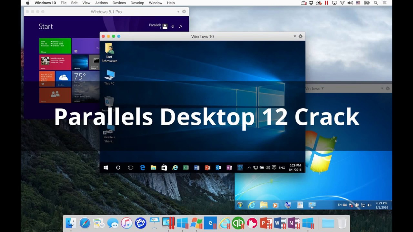413x232 pixels.
Task: Open the Trash in the Dock
Action: click(x=342, y=223)
